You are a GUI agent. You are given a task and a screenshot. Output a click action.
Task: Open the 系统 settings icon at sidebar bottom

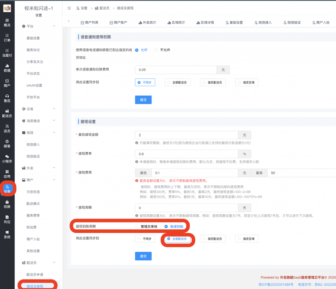[x=7, y=233]
